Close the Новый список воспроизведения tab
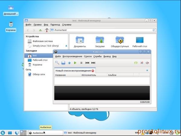The image size is (181, 136). (x=93, y=71)
